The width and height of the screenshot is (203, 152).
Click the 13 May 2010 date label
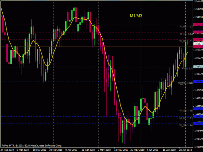click(121, 150)
